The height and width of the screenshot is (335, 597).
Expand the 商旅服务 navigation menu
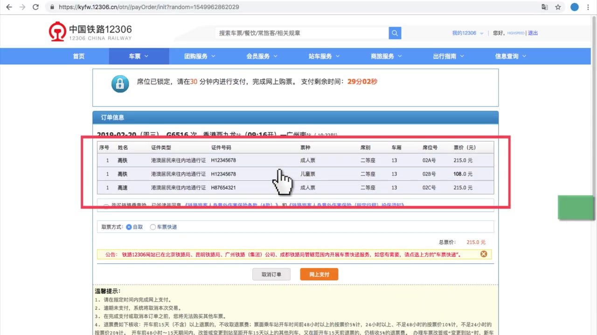click(x=386, y=56)
